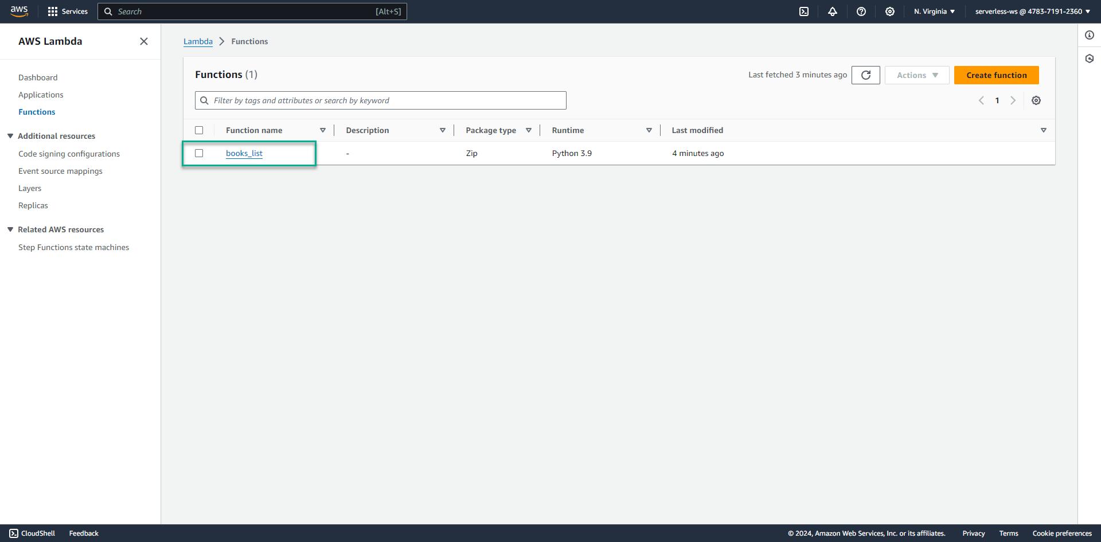Image resolution: width=1101 pixels, height=542 pixels.
Task: Open the N. Virginia region selector
Action: click(x=935, y=11)
